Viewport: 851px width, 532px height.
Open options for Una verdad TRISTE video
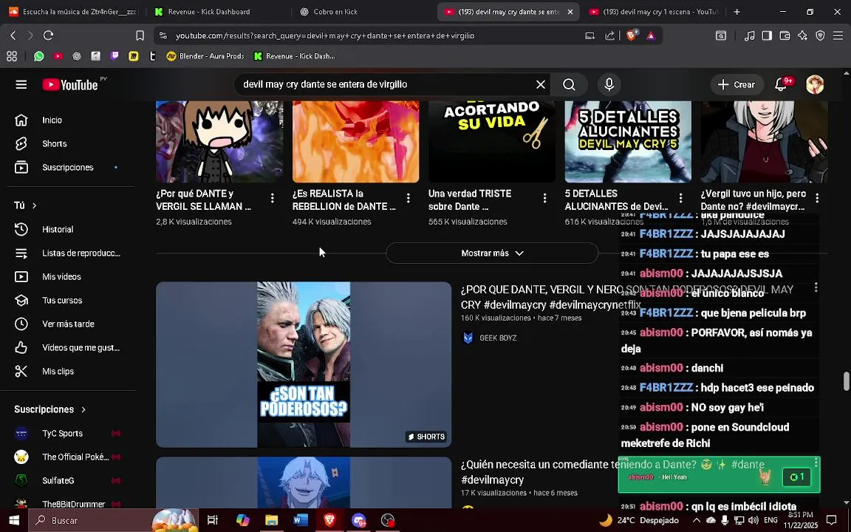545,199
